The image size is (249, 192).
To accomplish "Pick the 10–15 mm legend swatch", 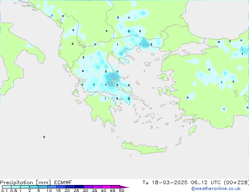I will pos(52,187).
